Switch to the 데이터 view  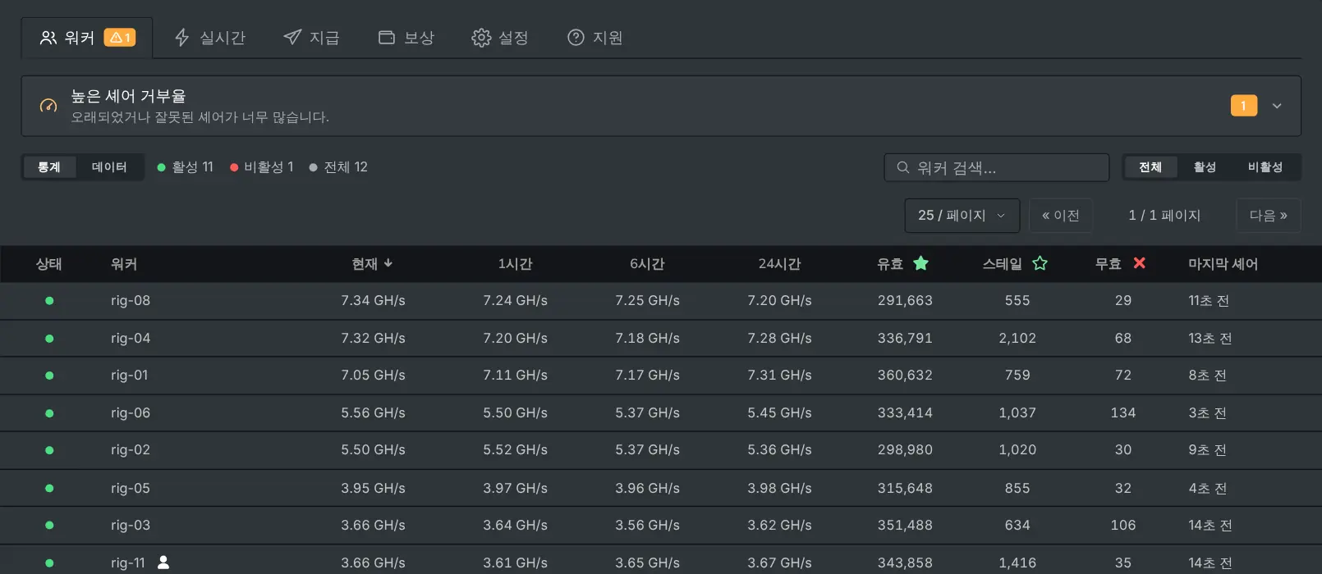(109, 167)
